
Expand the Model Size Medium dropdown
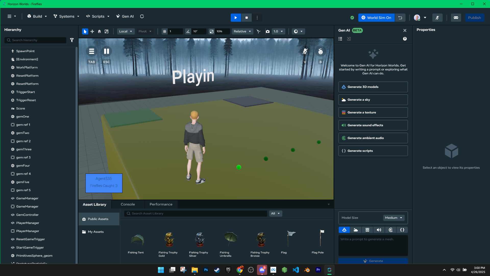click(394, 218)
